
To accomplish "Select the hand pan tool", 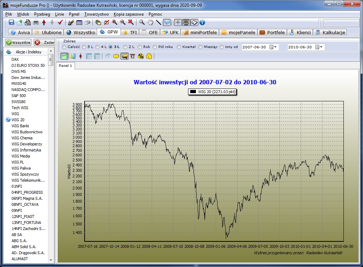I will click(x=150, y=22).
